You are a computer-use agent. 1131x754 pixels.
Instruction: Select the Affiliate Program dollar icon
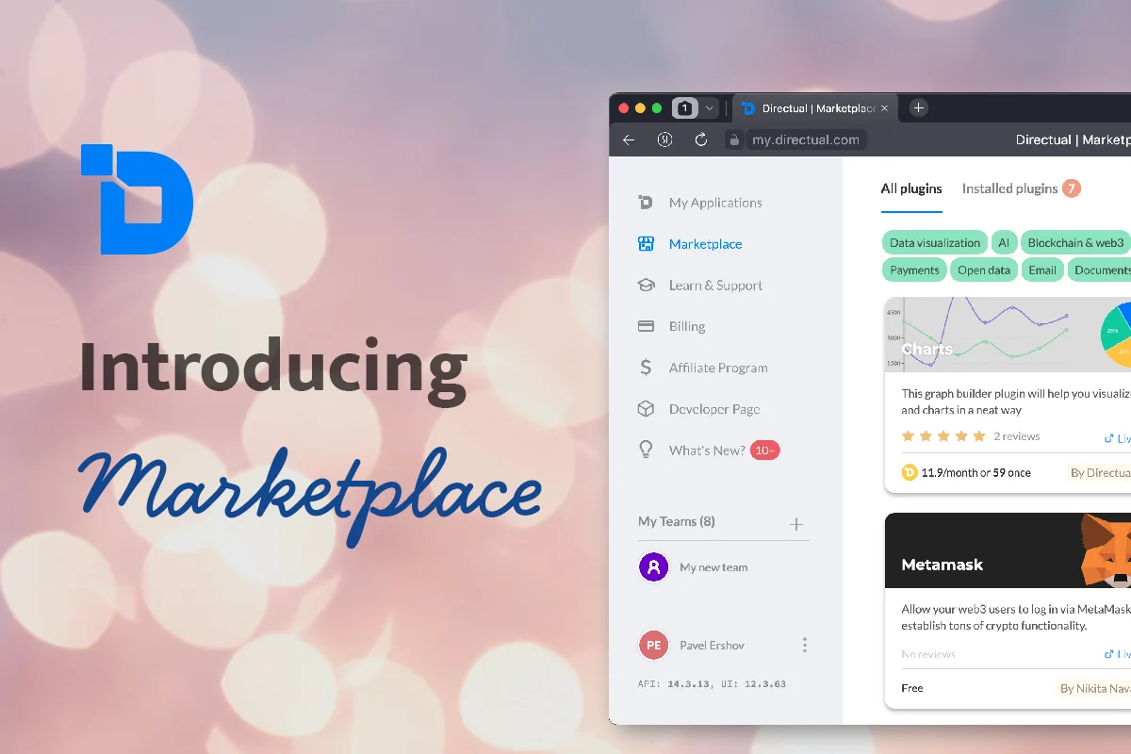click(x=646, y=368)
